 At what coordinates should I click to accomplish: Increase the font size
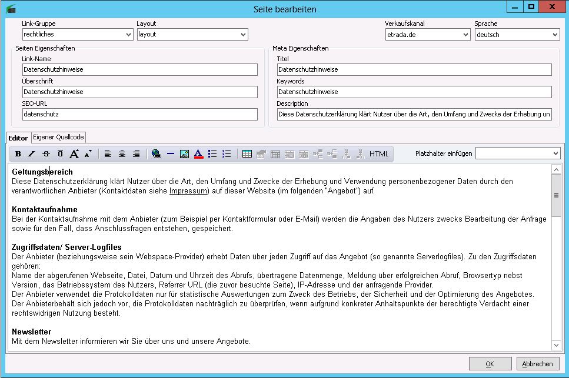pos(74,154)
